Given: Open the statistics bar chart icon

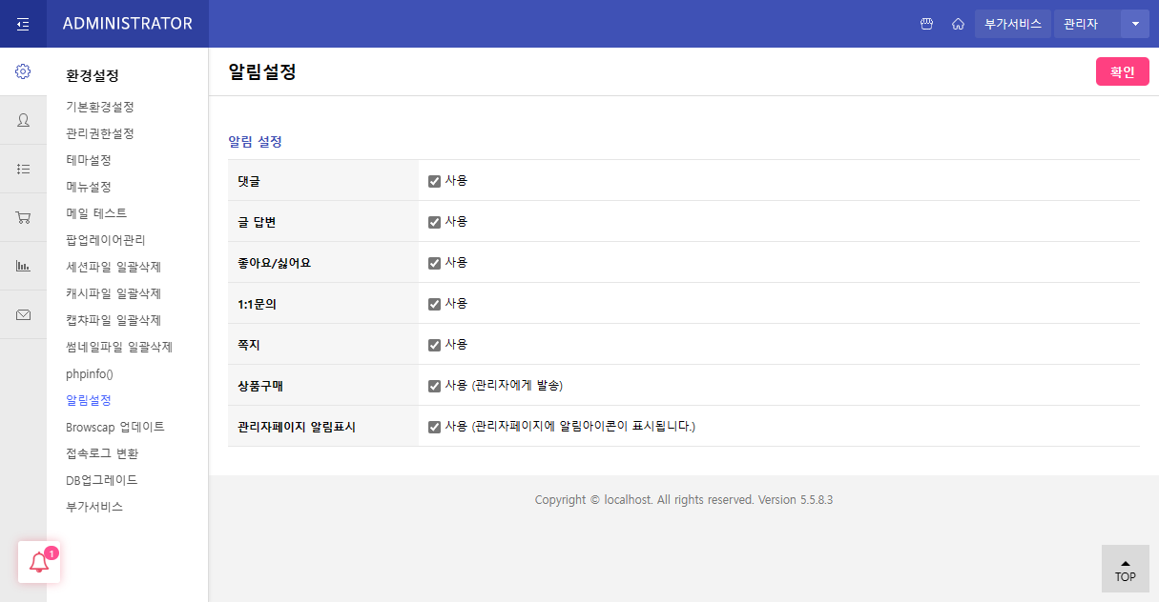Looking at the screenshot, I should (23, 266).
